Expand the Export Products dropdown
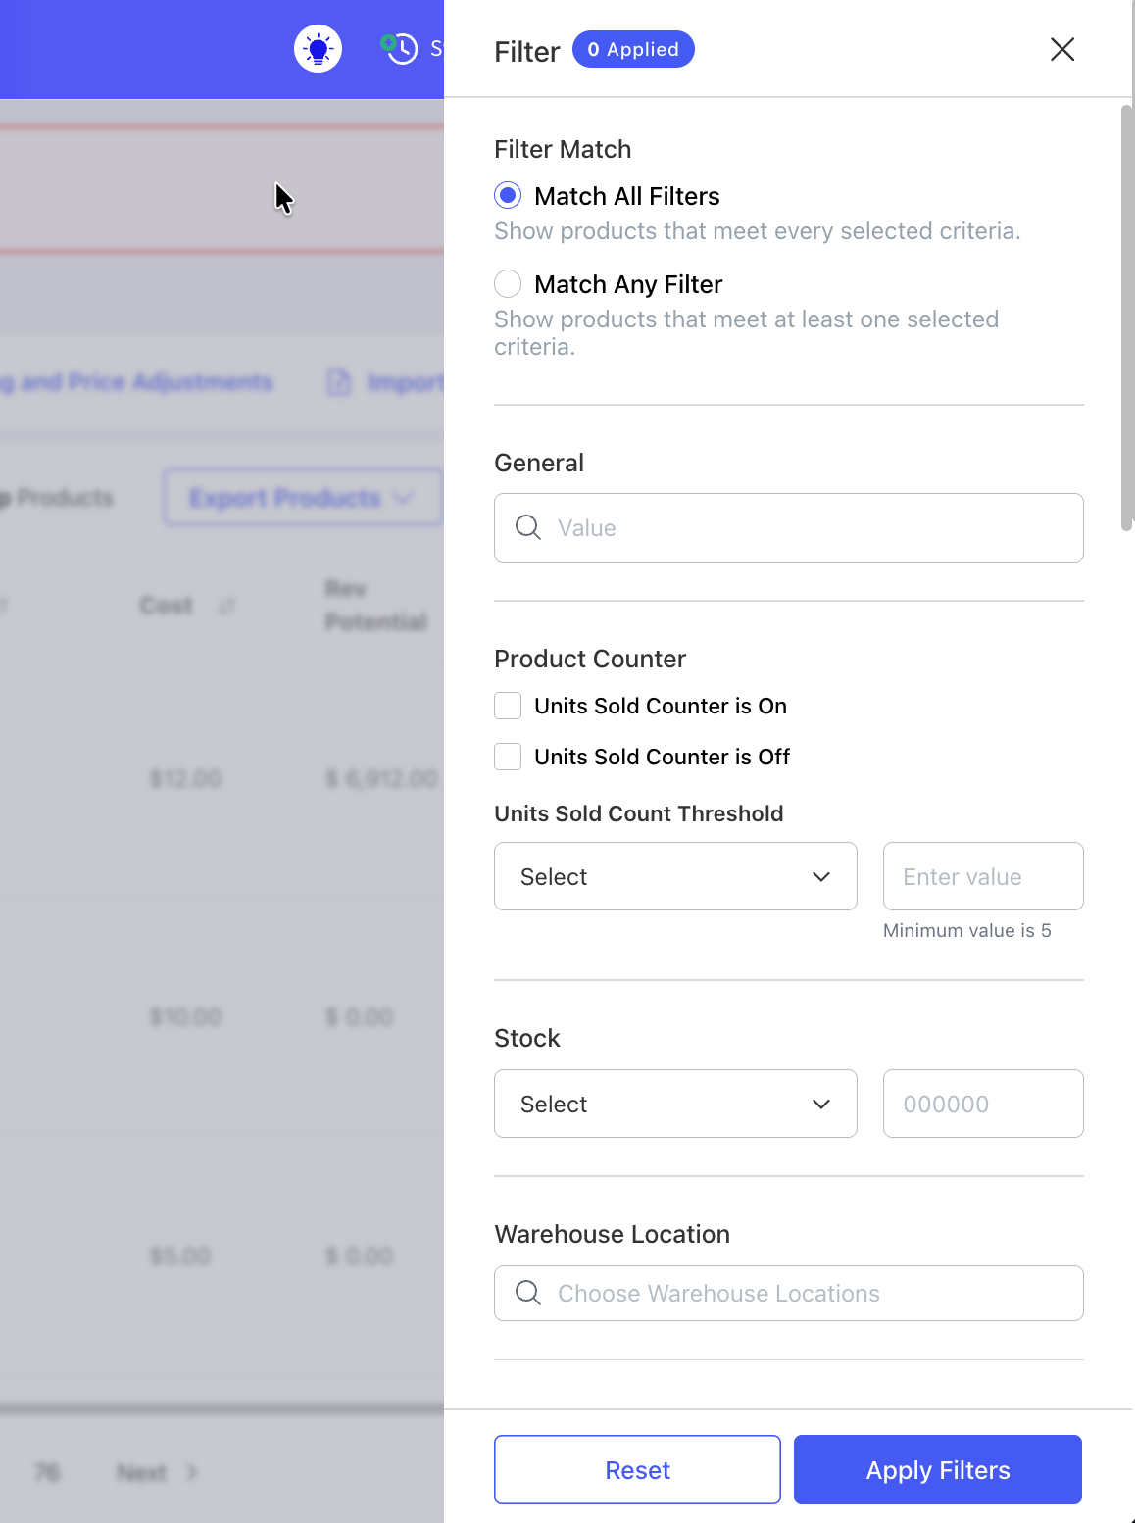The width and height of the screenshot is (1135, 1523). point(303,498)
